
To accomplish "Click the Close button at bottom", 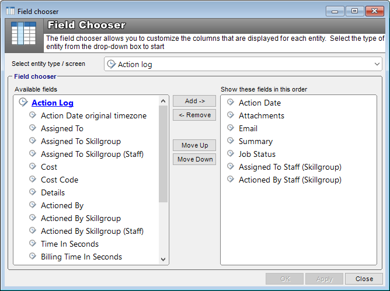I will pos(364,279).
